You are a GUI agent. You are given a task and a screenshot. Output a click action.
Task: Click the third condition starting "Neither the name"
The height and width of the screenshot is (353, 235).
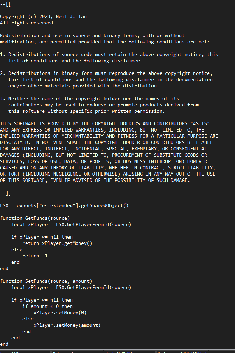tap(93, 98)
